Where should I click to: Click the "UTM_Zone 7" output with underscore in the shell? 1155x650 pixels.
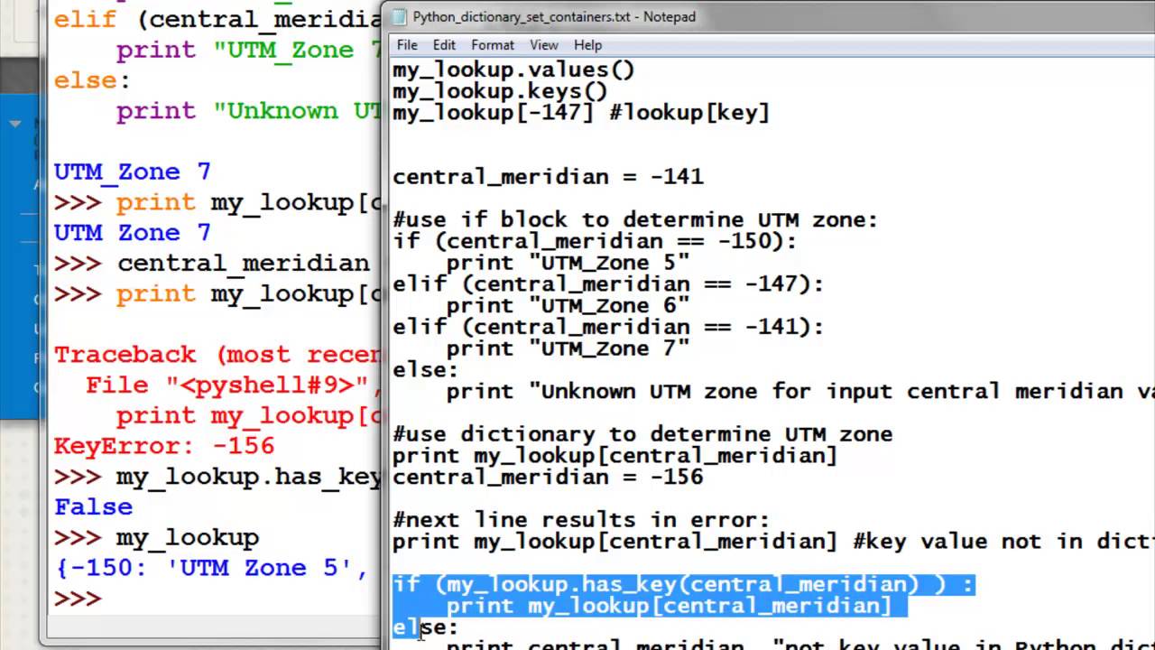pyautogui.click(x=133, y=172)
